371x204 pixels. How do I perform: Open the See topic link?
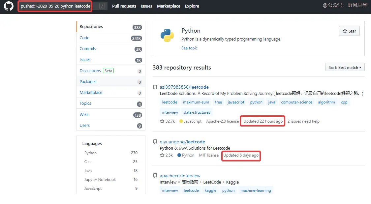(189, 48)
